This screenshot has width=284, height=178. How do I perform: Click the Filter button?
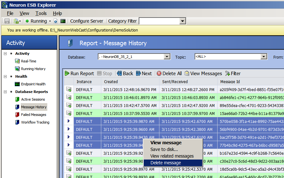pyautogui.click(x=233, y=74)
